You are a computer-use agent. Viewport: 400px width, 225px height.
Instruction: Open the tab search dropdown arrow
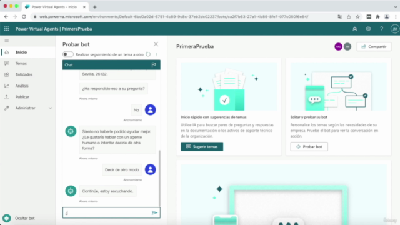(396, 7)
